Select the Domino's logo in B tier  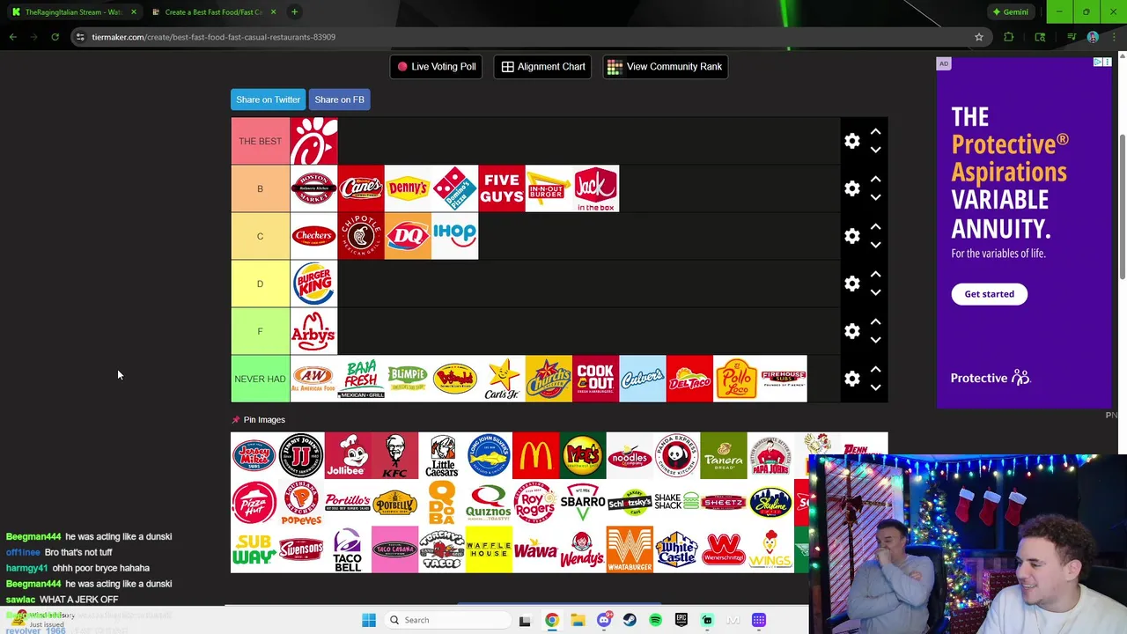click(x=454, y=188)
